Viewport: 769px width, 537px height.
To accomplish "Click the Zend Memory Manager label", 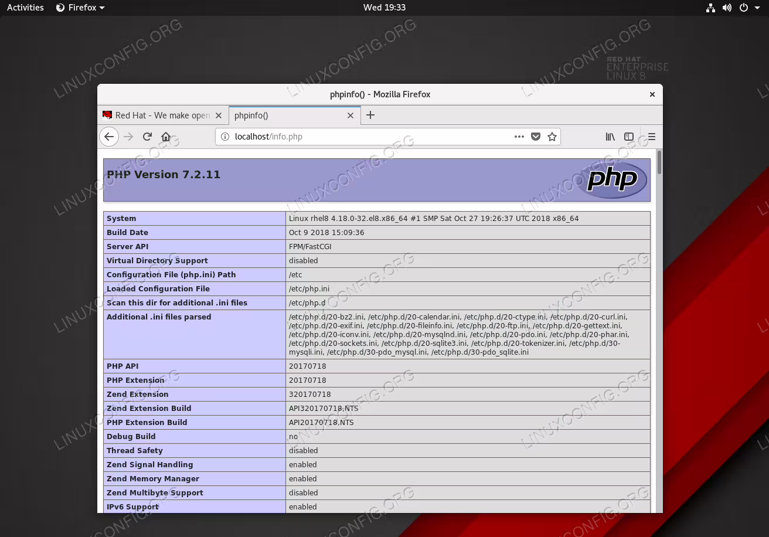I will coord(153,479).
